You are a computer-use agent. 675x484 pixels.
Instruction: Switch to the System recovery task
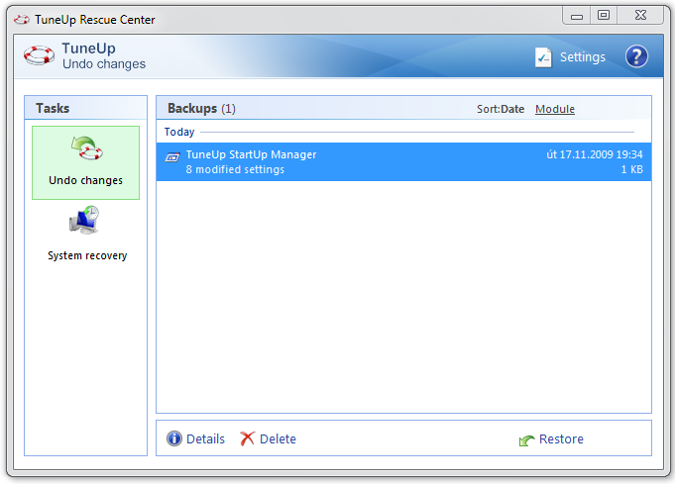(87, 255)
